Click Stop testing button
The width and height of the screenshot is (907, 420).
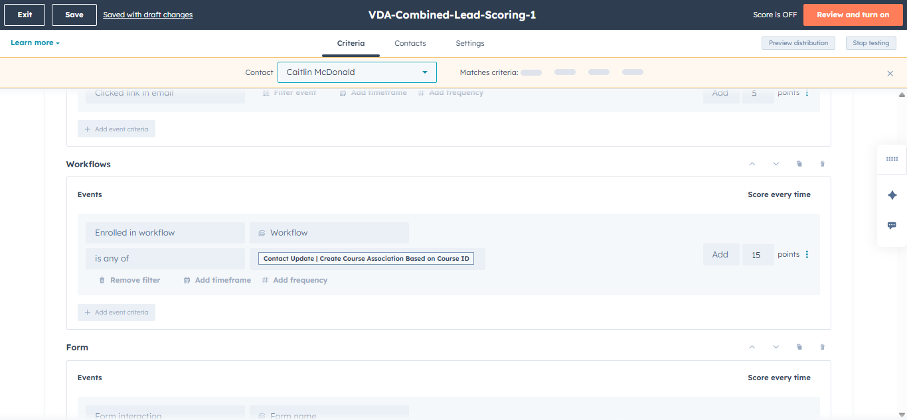(x=871, y=43)
